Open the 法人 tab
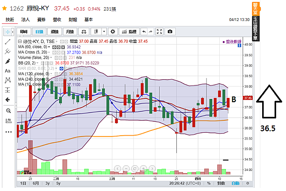 25,20
